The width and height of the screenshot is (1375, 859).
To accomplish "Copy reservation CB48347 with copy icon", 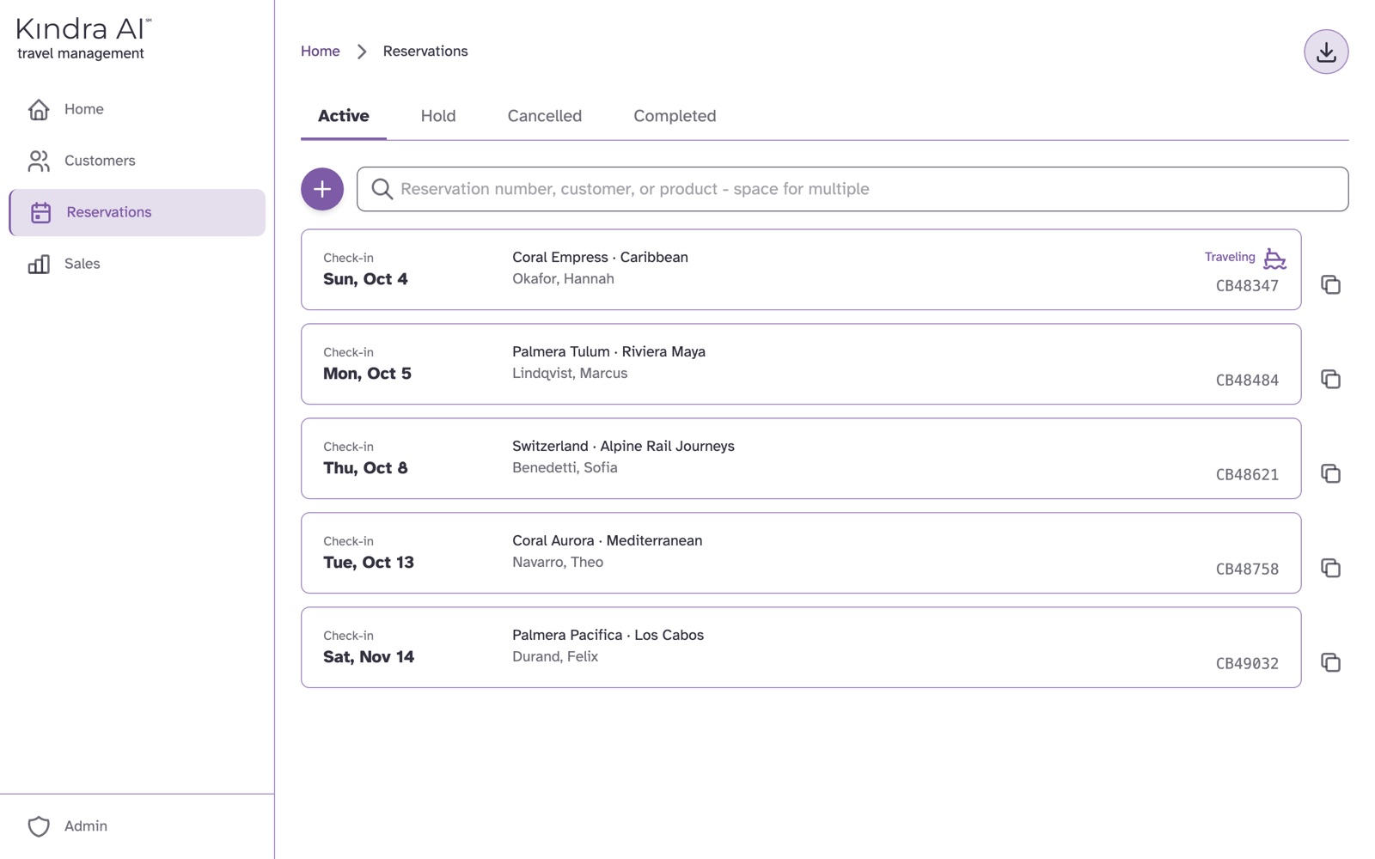I will 1330,284.
